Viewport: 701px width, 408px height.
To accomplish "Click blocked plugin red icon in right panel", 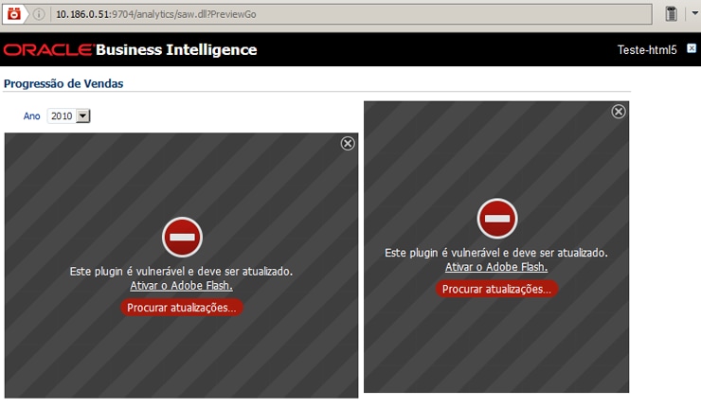I will click(x=497, y=219).
